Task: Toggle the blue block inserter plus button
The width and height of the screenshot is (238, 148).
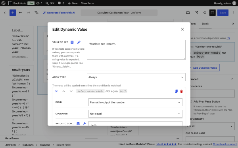Action: coord(13,13)
